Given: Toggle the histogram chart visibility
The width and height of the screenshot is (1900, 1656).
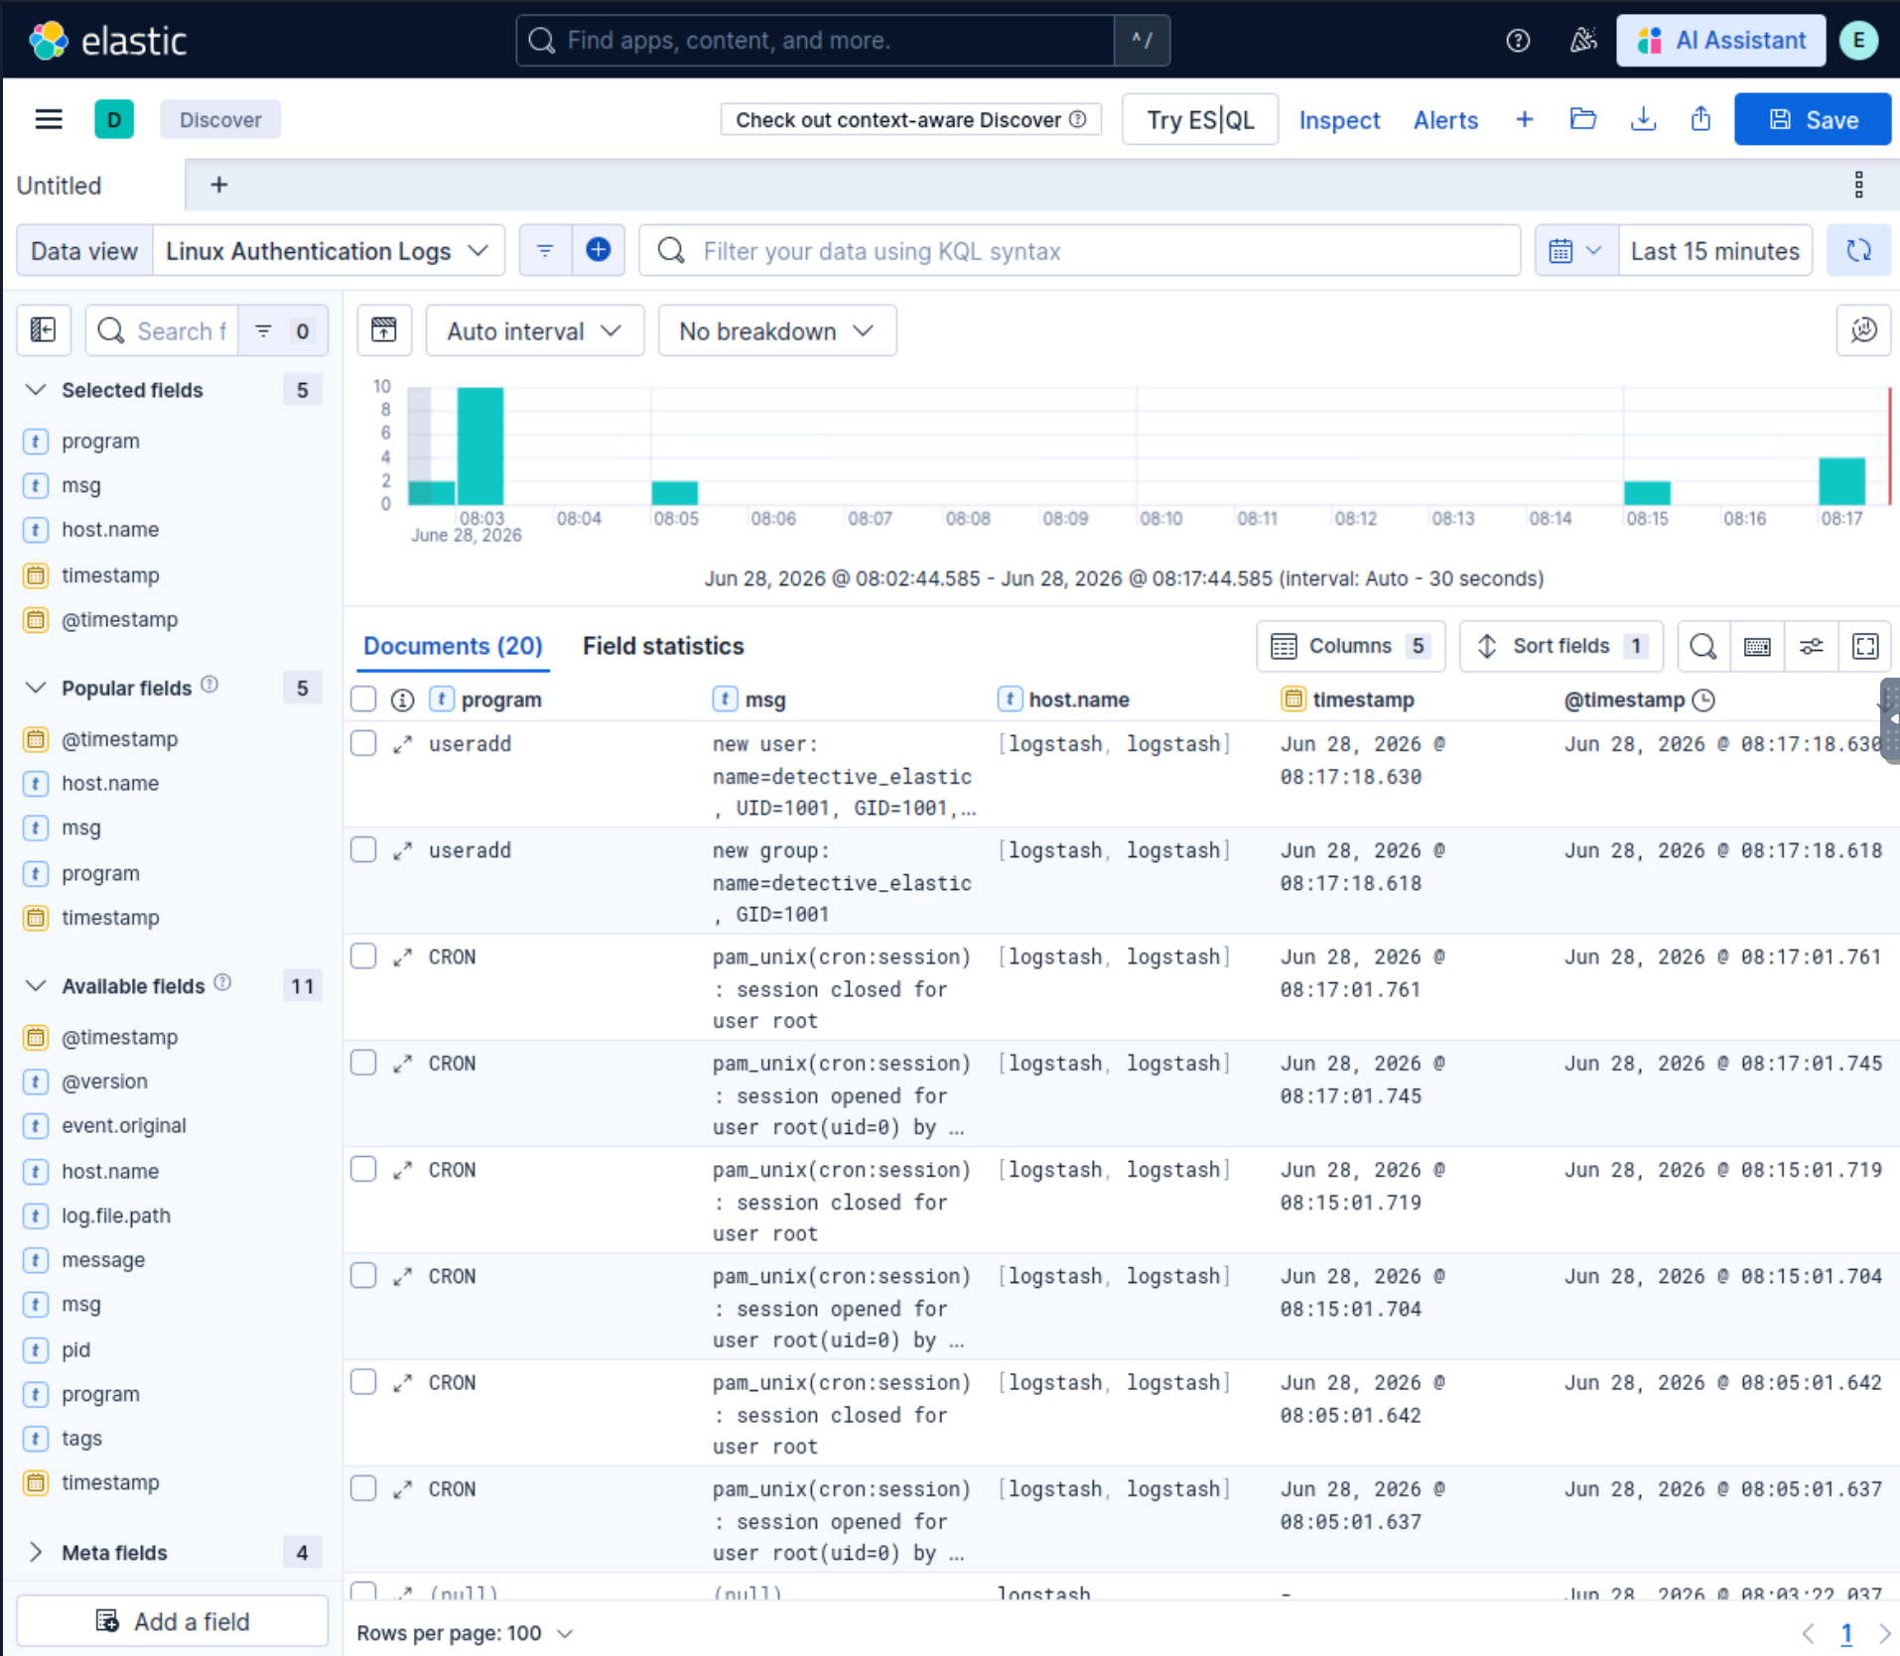Looking at the screenshot, I should (x=384, y=330).
